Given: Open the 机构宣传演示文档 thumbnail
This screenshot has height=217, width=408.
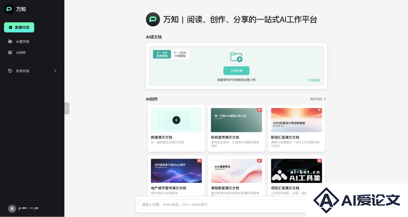Looking at the screenshot, I should pos(236,120).
